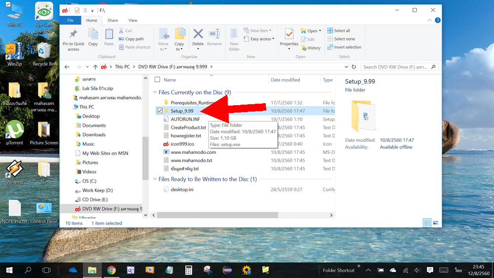This screenshot has height=278, width=494.
Task: Open Windows Start menu
Action: pos(9,270)
